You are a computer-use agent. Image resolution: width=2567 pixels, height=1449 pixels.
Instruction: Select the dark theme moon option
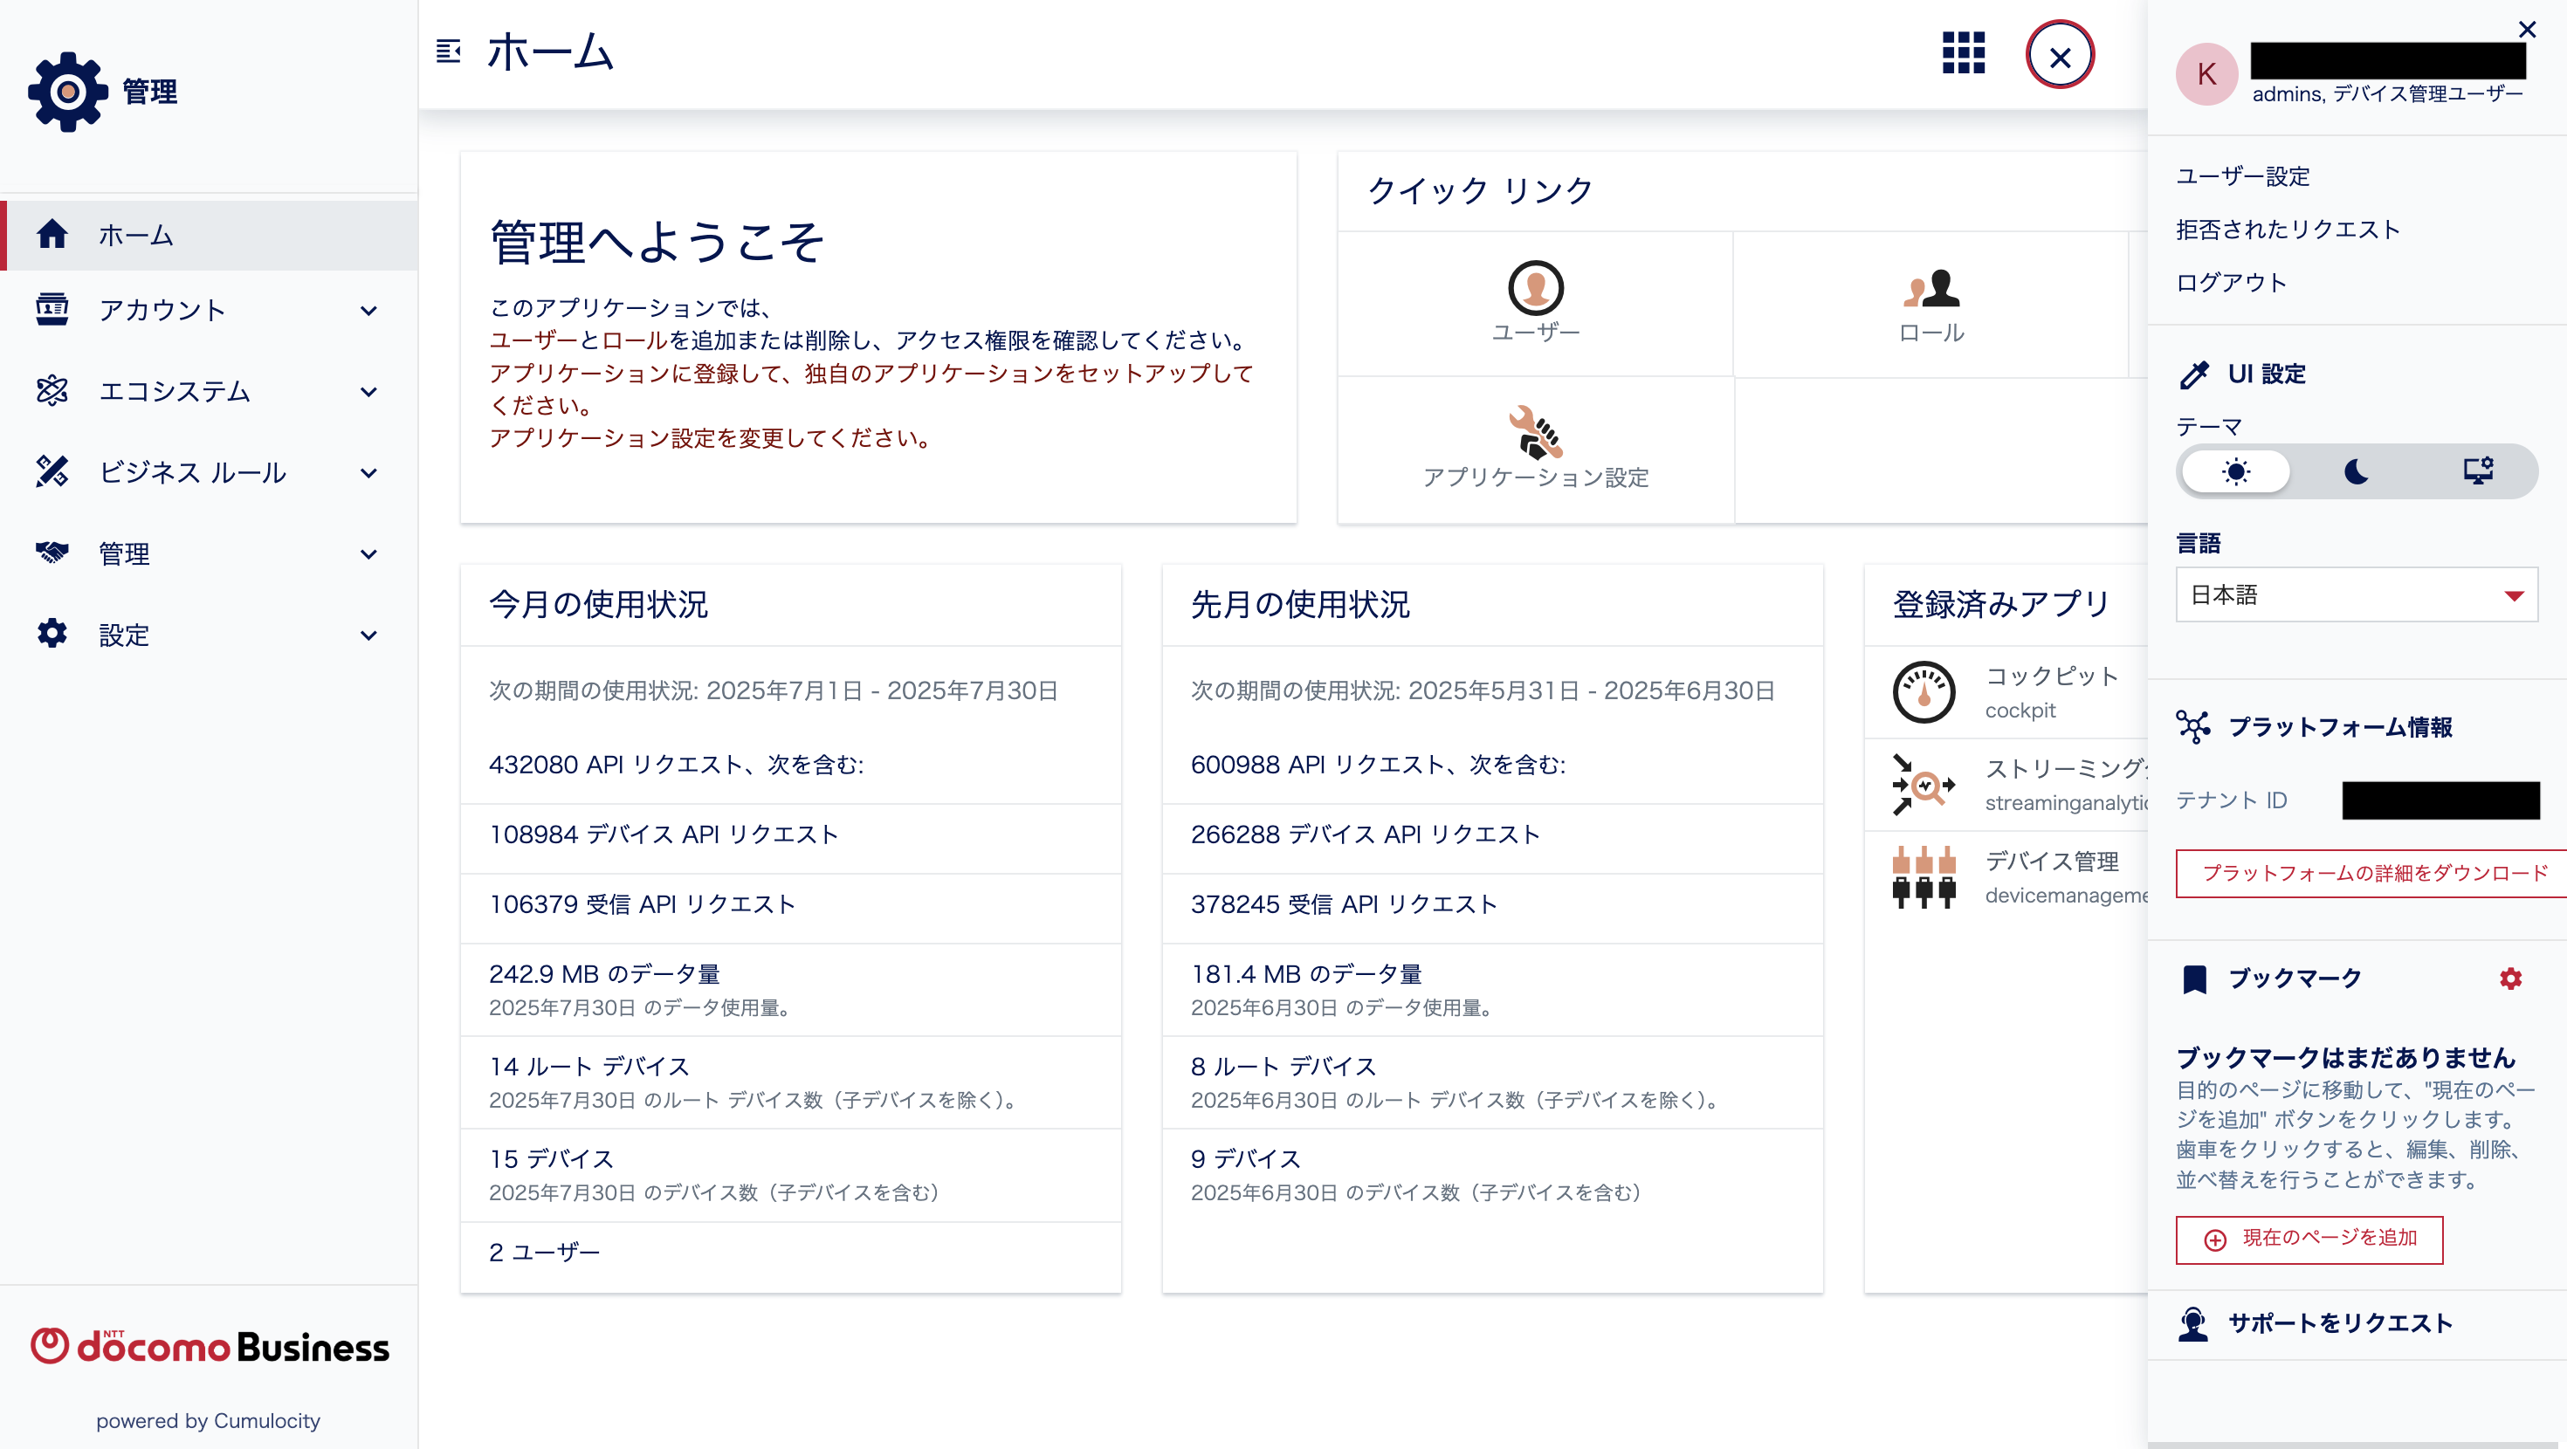[x=2357, y=471]
